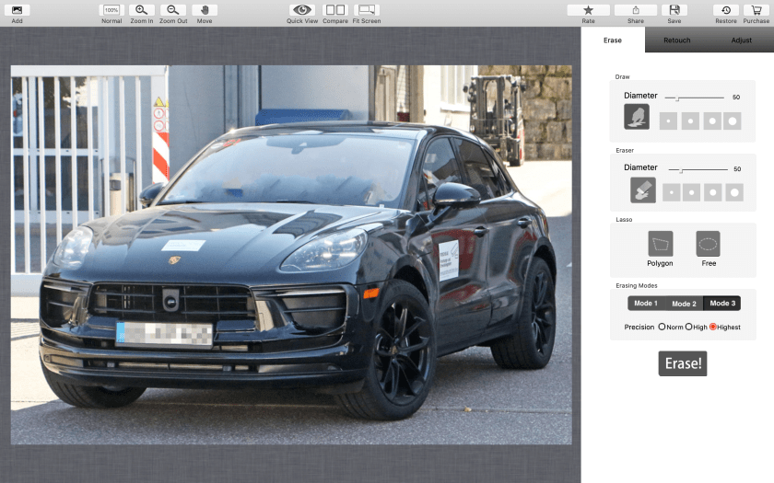This screenshot has width=774, height=483.
Task: Switch to the Adjust tab
Action: coord(742,40)
